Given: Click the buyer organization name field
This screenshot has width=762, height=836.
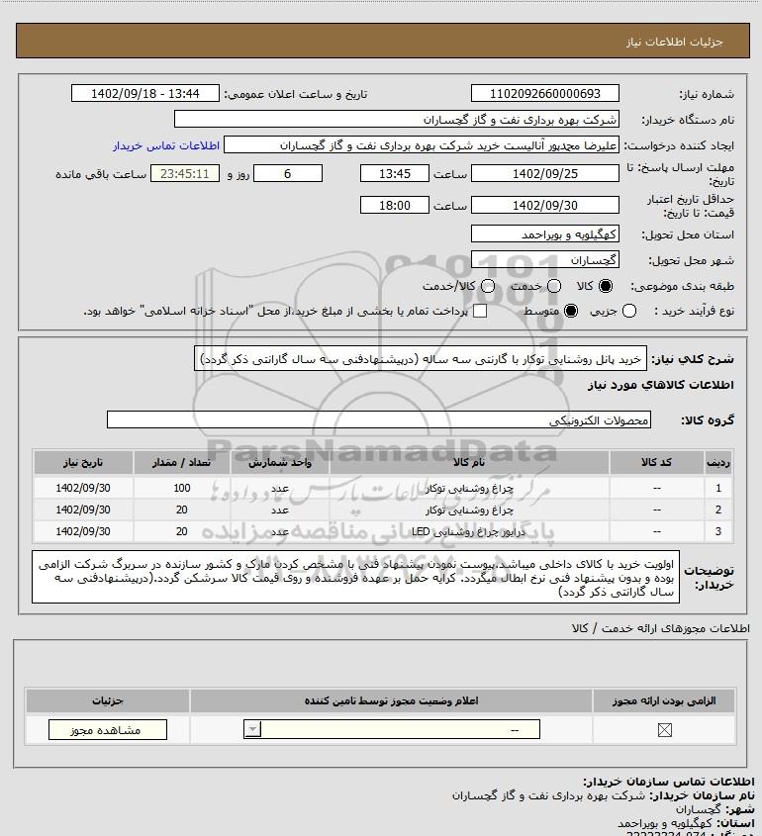Looking at the screenshot, I should click(x=396, y=119).
